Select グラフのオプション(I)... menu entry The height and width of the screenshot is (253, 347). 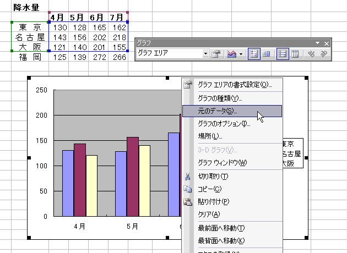click(x=232, y=124)
